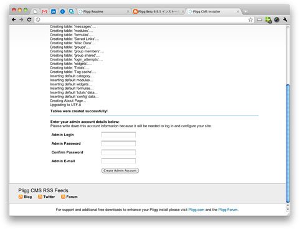
Task: Click the scrollbar down arrow
Action: (x=288, y=210)
